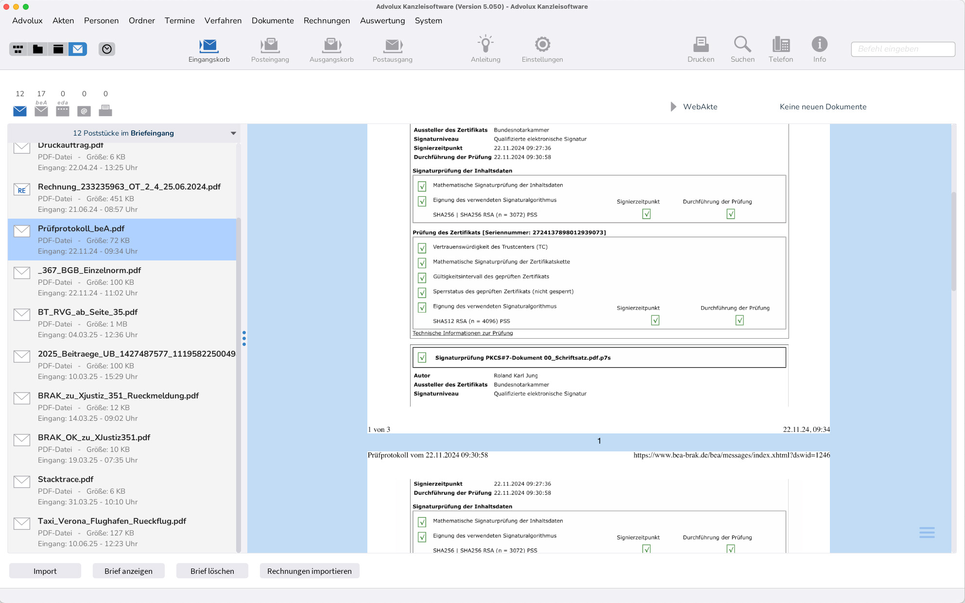Click the clock icon button
The height and width of the screenshot is (603, 965).
pyautogui.click(x=107, y=49)
